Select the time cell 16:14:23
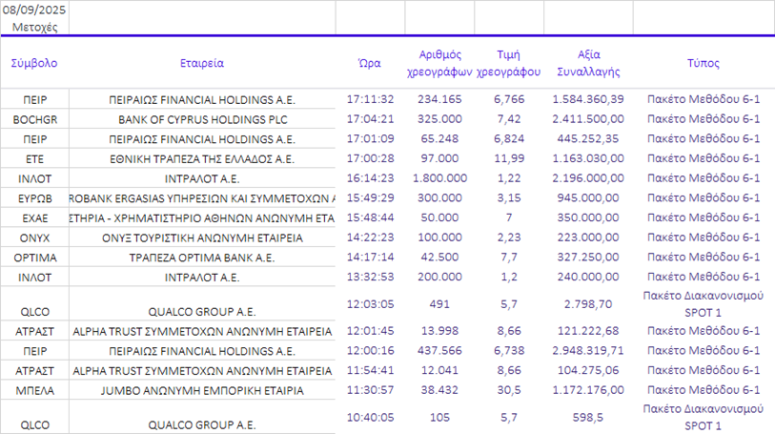The height and width of the screenshot is (434, 775). (370, 178)
